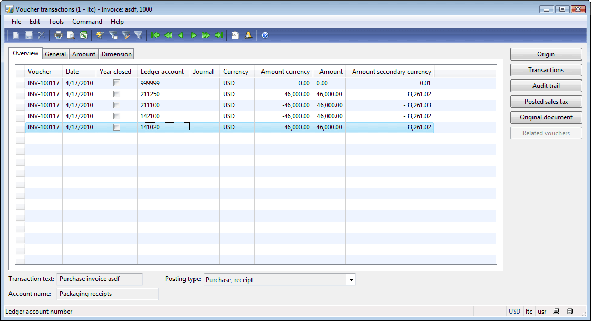Image resolution: width=591 pixels, height=321 pixels.
Task: Click the New record toolbar icon
Action: point(16,35)
